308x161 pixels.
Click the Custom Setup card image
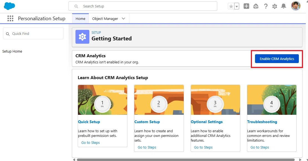(159, 100)
